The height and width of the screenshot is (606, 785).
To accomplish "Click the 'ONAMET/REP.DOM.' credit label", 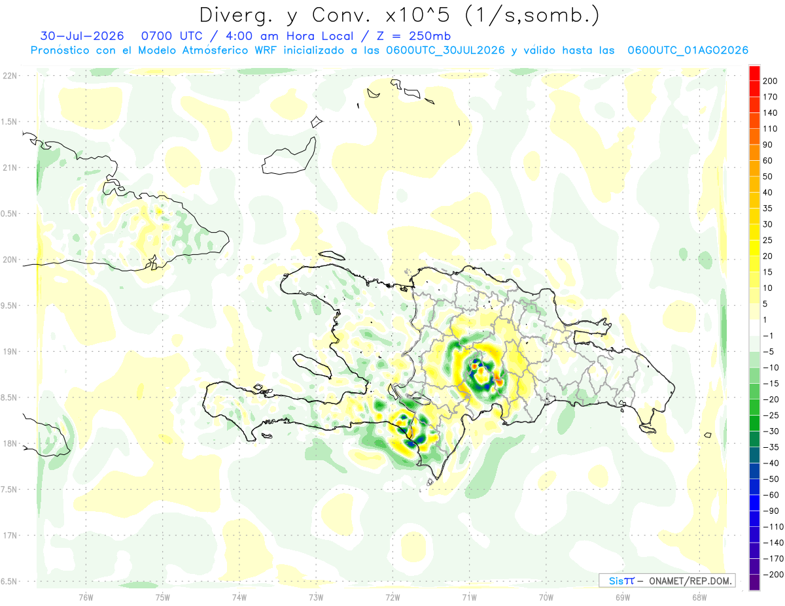I will [690, 581].
